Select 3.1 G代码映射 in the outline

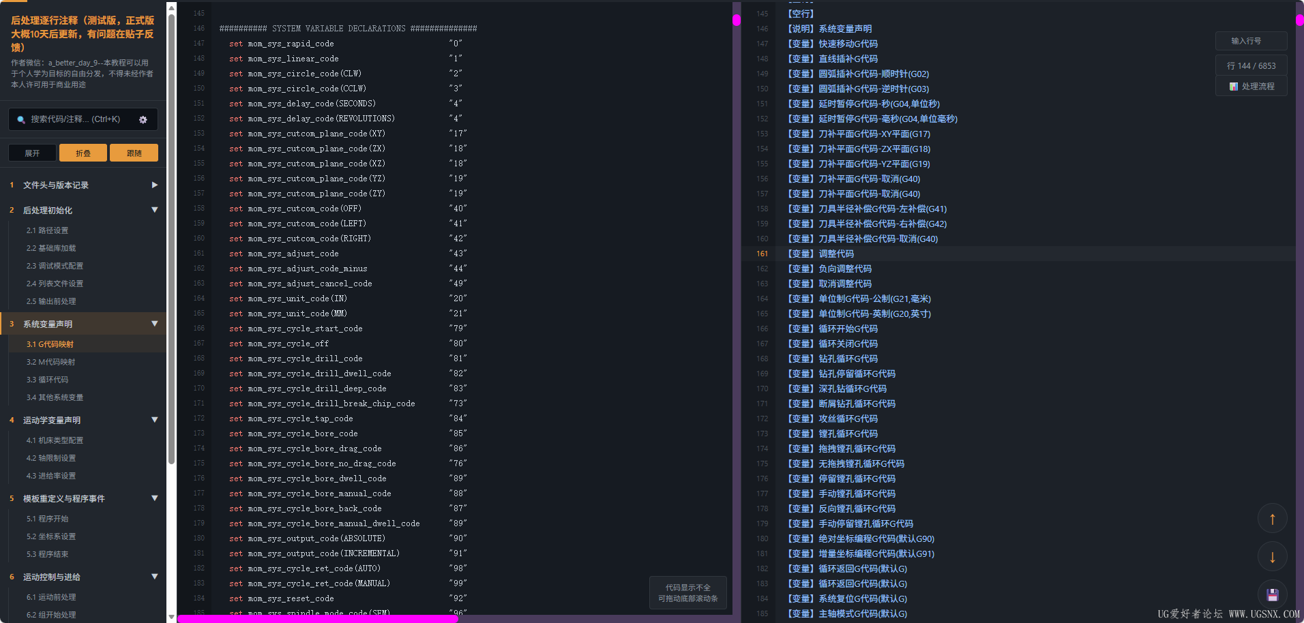[50, 344]
